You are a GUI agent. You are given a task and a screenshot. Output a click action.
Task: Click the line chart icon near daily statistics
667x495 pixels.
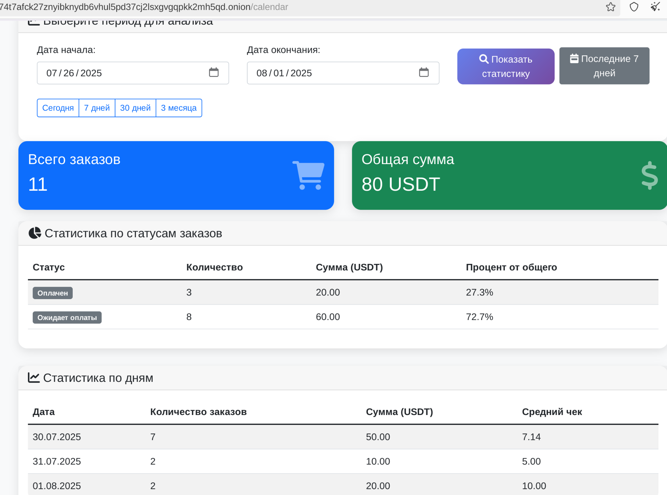[x=33, y=377]
